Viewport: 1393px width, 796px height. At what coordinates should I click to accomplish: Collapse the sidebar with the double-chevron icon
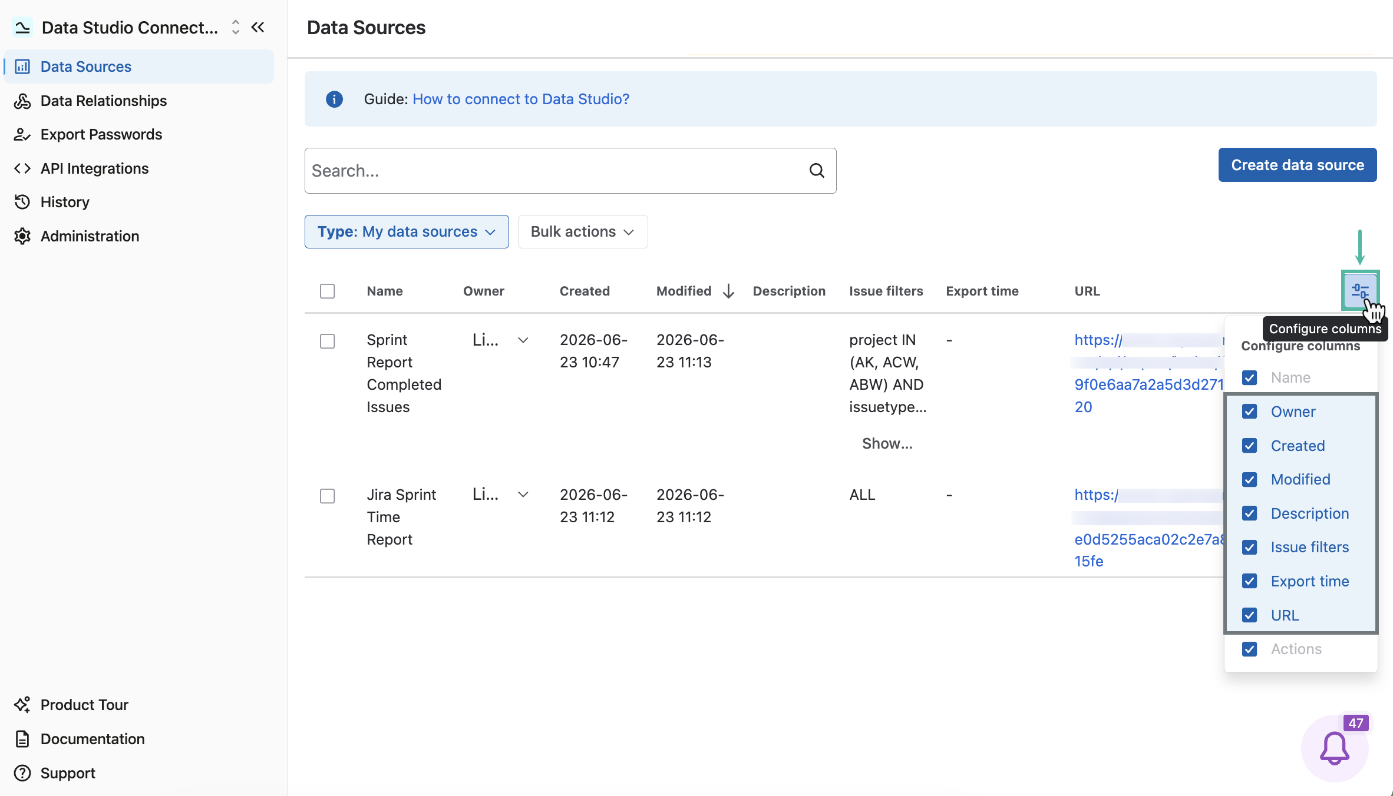pos(258,27)
